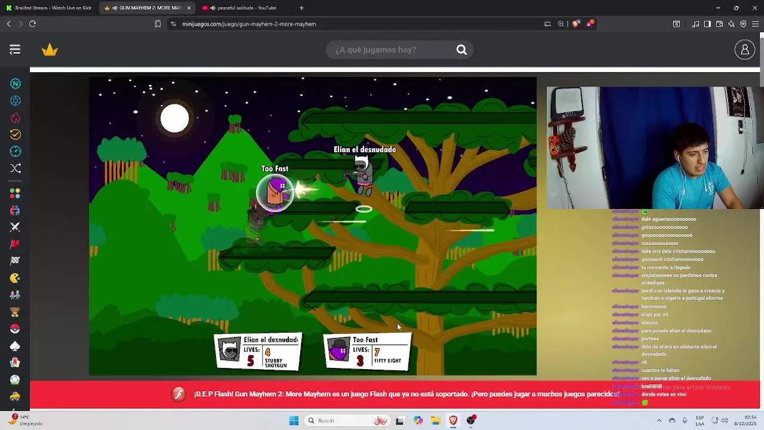This screenshot has height=430, width=764.
Task: Open Brave VPN shield icon
Action: point(743,24)
